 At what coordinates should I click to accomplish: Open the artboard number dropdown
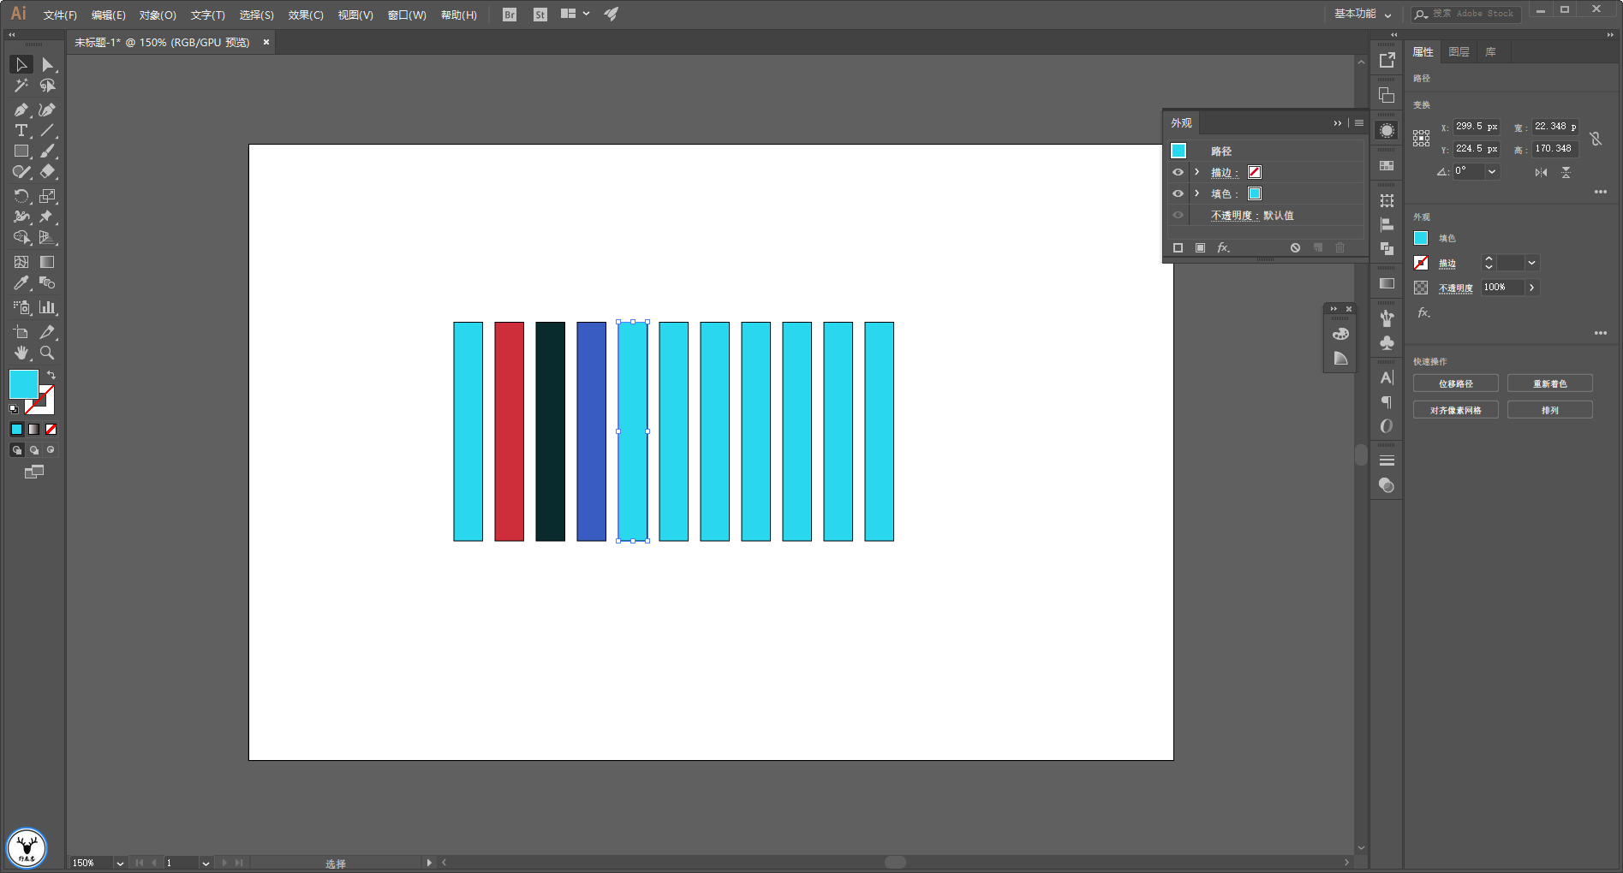point(206,863)
